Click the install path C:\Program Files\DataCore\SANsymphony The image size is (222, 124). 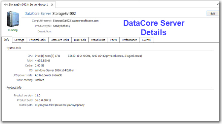59,105
